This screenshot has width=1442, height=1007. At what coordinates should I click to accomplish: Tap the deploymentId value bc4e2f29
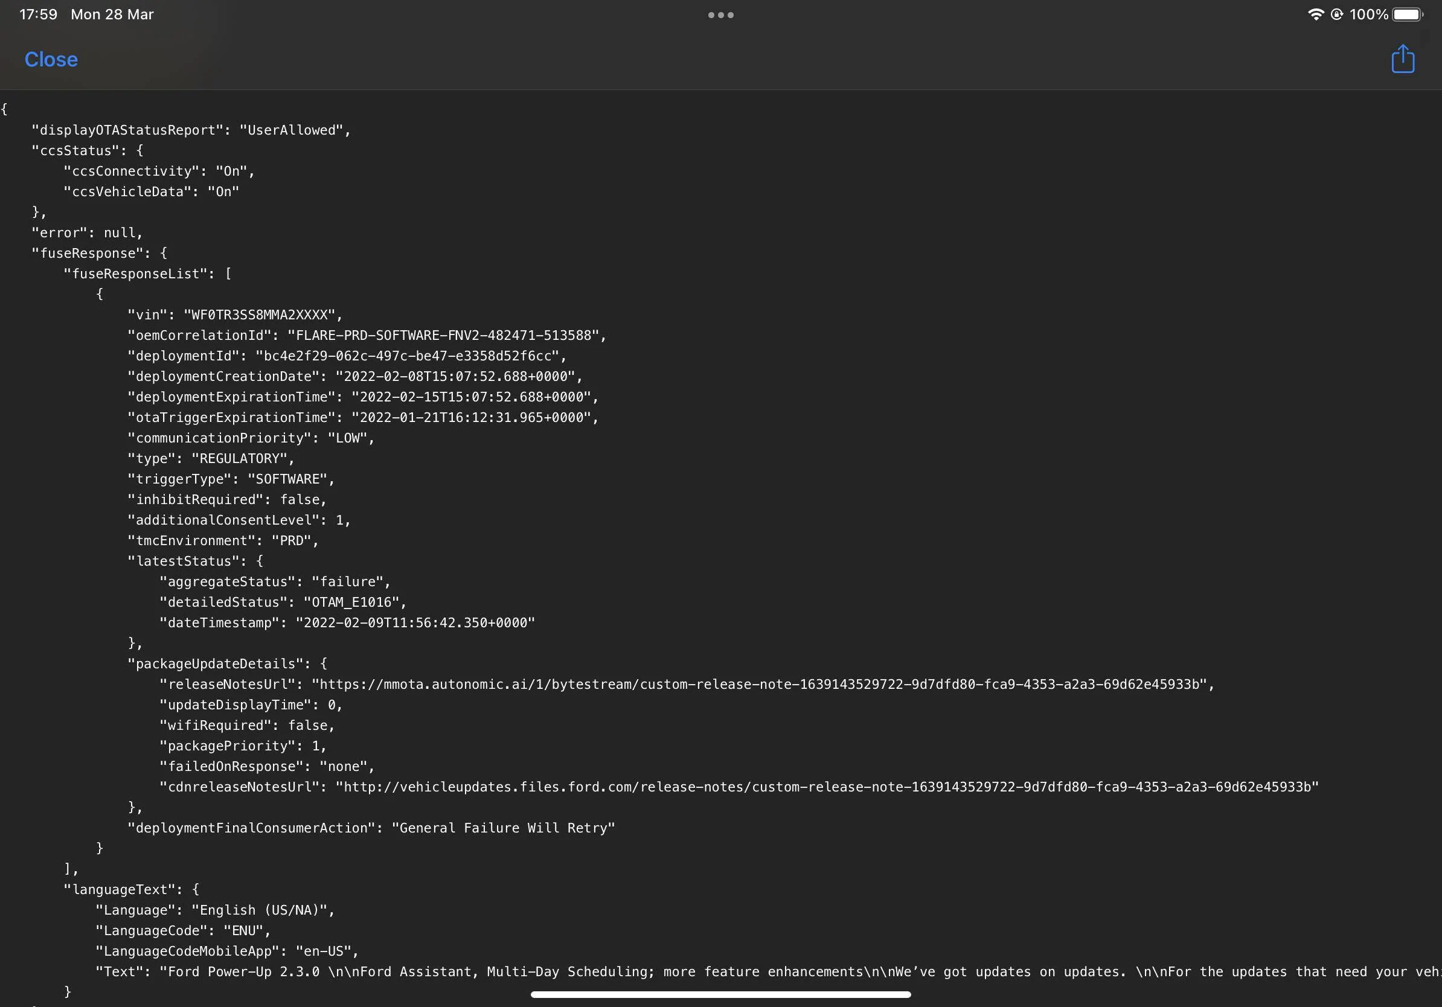click(x=407, y=356)
